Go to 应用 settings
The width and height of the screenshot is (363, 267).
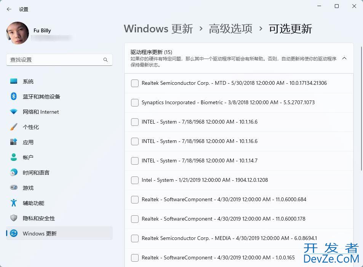59,142
